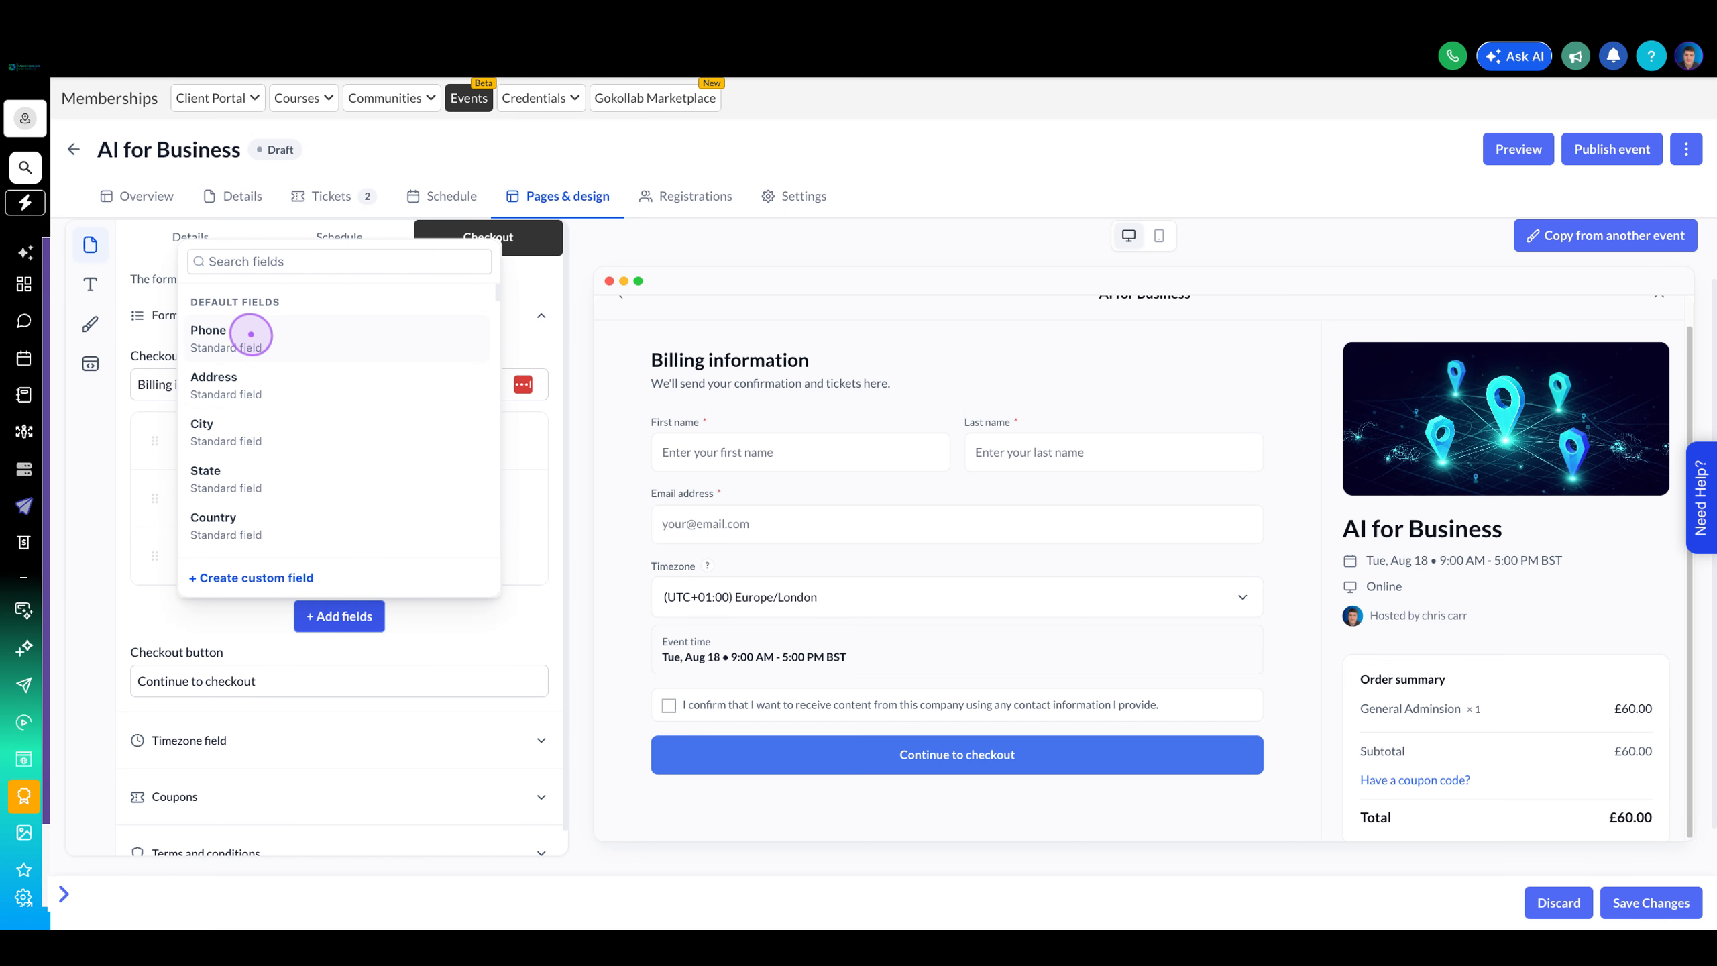Open the settings gear at sidebar bottom
Viewport: 1717px width, 966px height.
point(24,898)
